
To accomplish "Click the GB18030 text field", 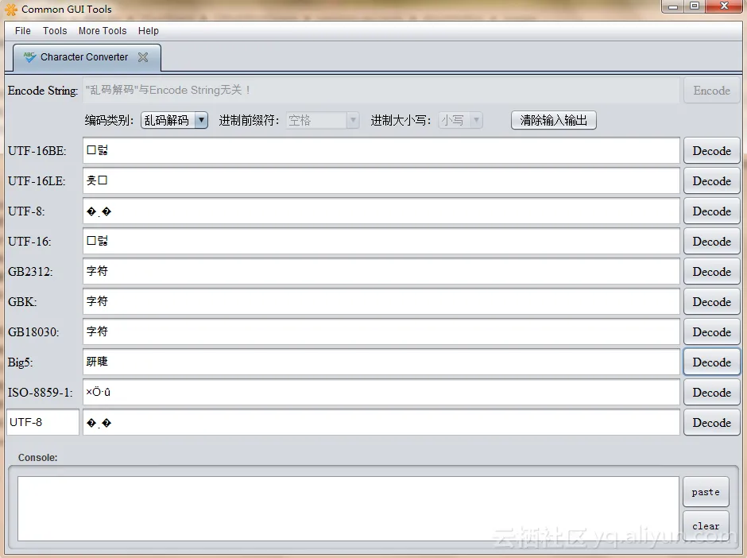I will click(x=381, y=331).
